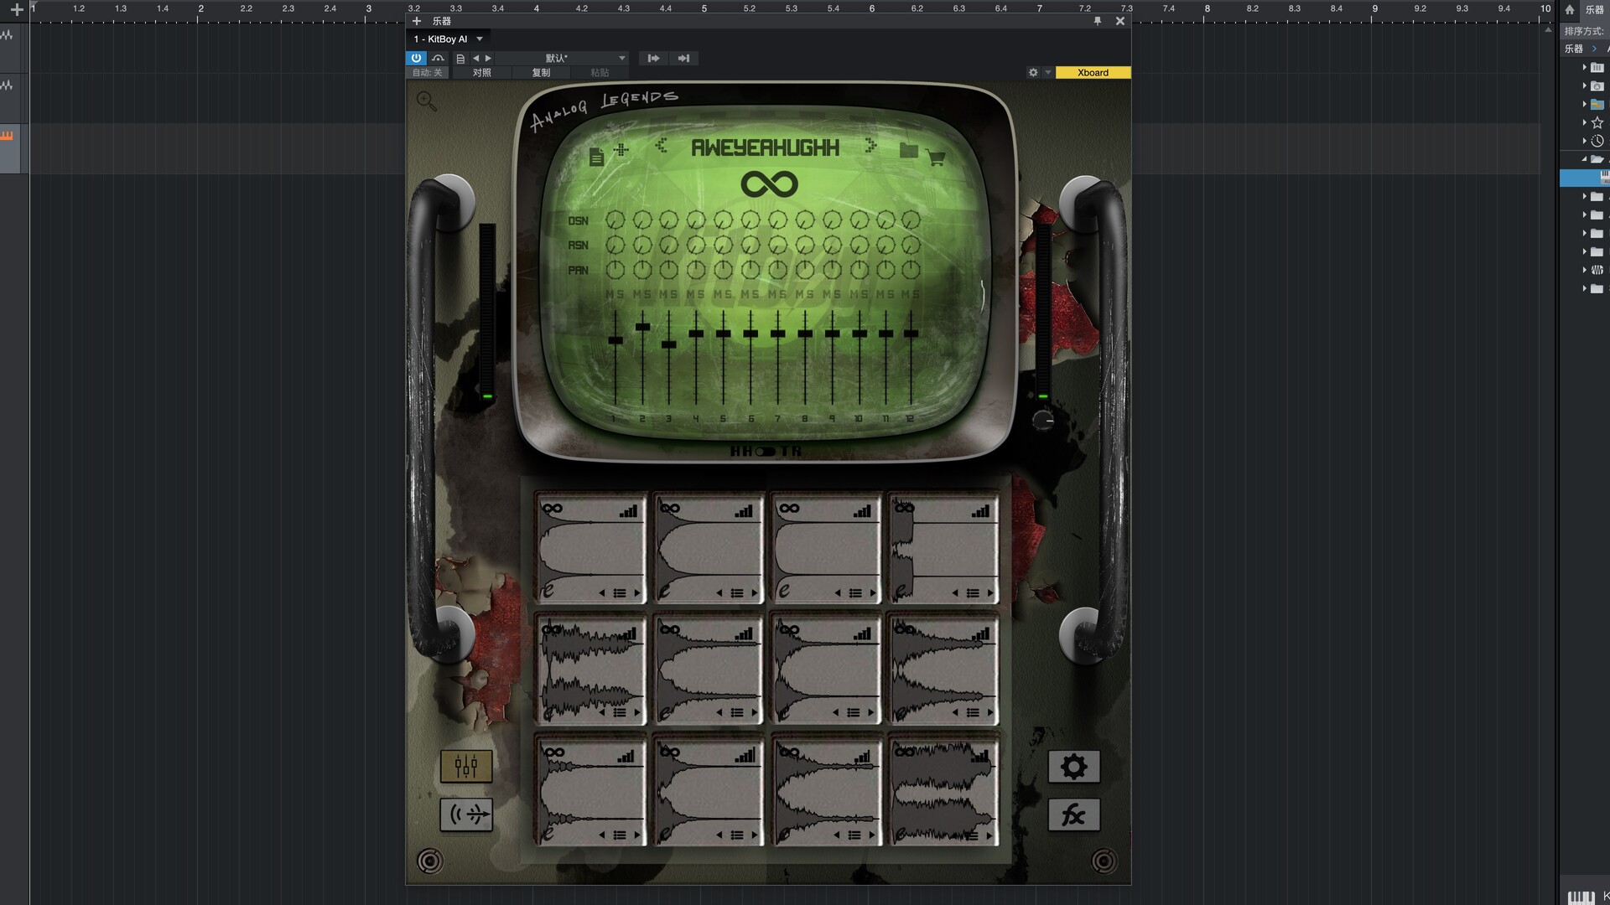Click the document icon on green screen
This screenshot has height=905, width=1610.
[x=596, y=157]
